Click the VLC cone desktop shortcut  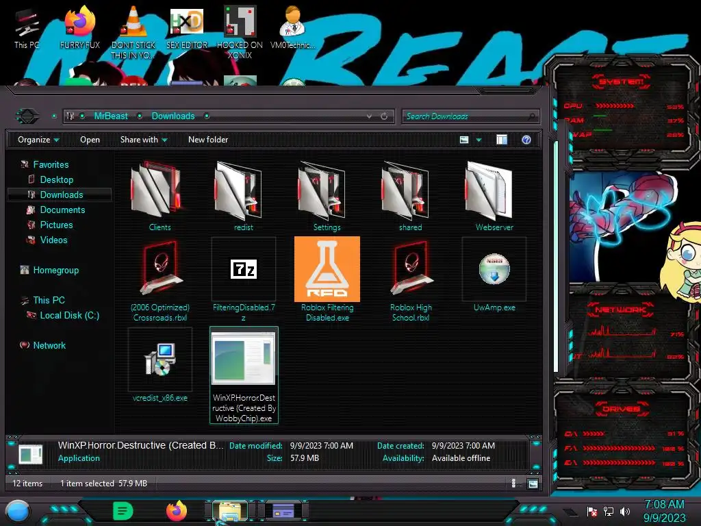pos(133,32)
